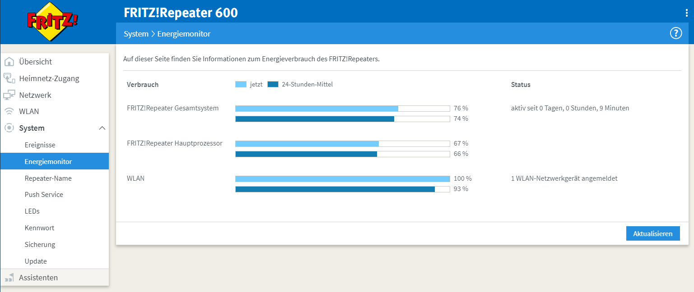This screenshot has width=694, height=292.
Task: Click the 67 % value
Action: click(461, 143)
